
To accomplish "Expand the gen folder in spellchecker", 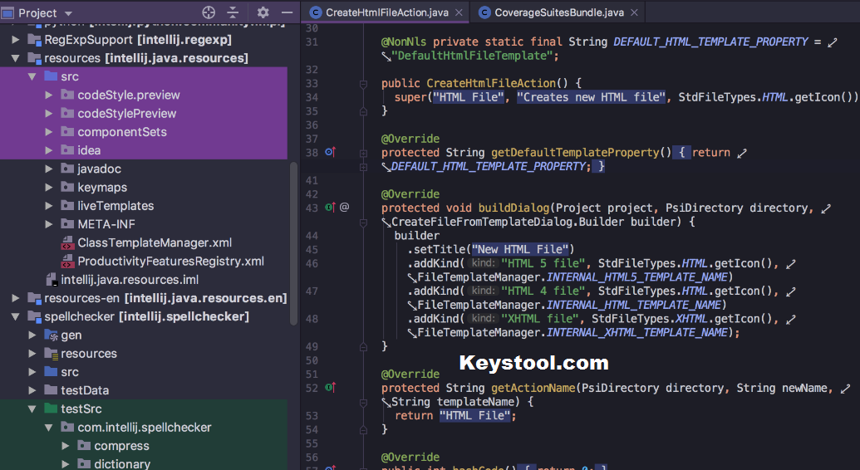I will pos(32,335).
